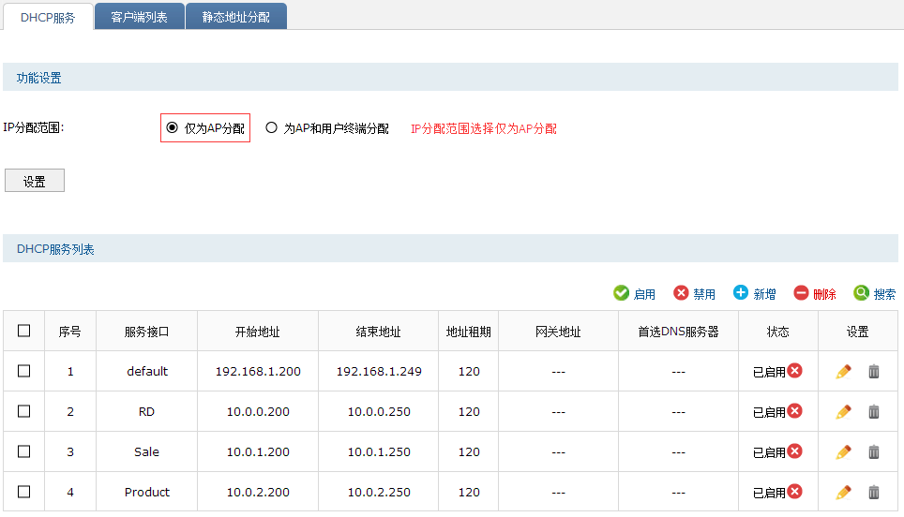This screenshot has width=904, height=517.
Task: Click start address 10.0.0.200
Action: (258, 412)
